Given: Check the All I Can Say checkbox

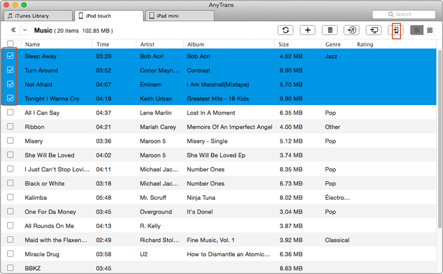Looking at the screenshot, I should 10,113.
